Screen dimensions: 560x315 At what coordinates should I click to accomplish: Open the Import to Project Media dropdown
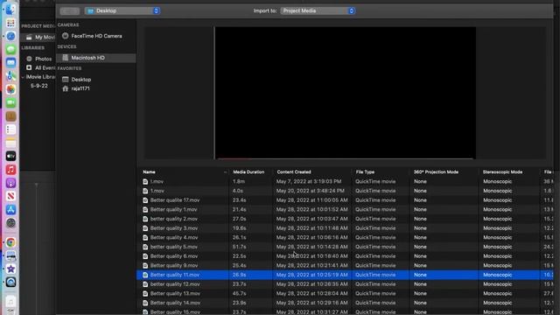coord(318,10)
